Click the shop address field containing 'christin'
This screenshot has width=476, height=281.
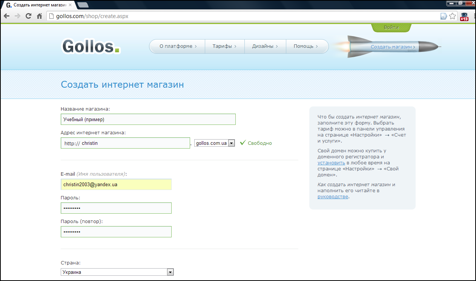(125, 143)
